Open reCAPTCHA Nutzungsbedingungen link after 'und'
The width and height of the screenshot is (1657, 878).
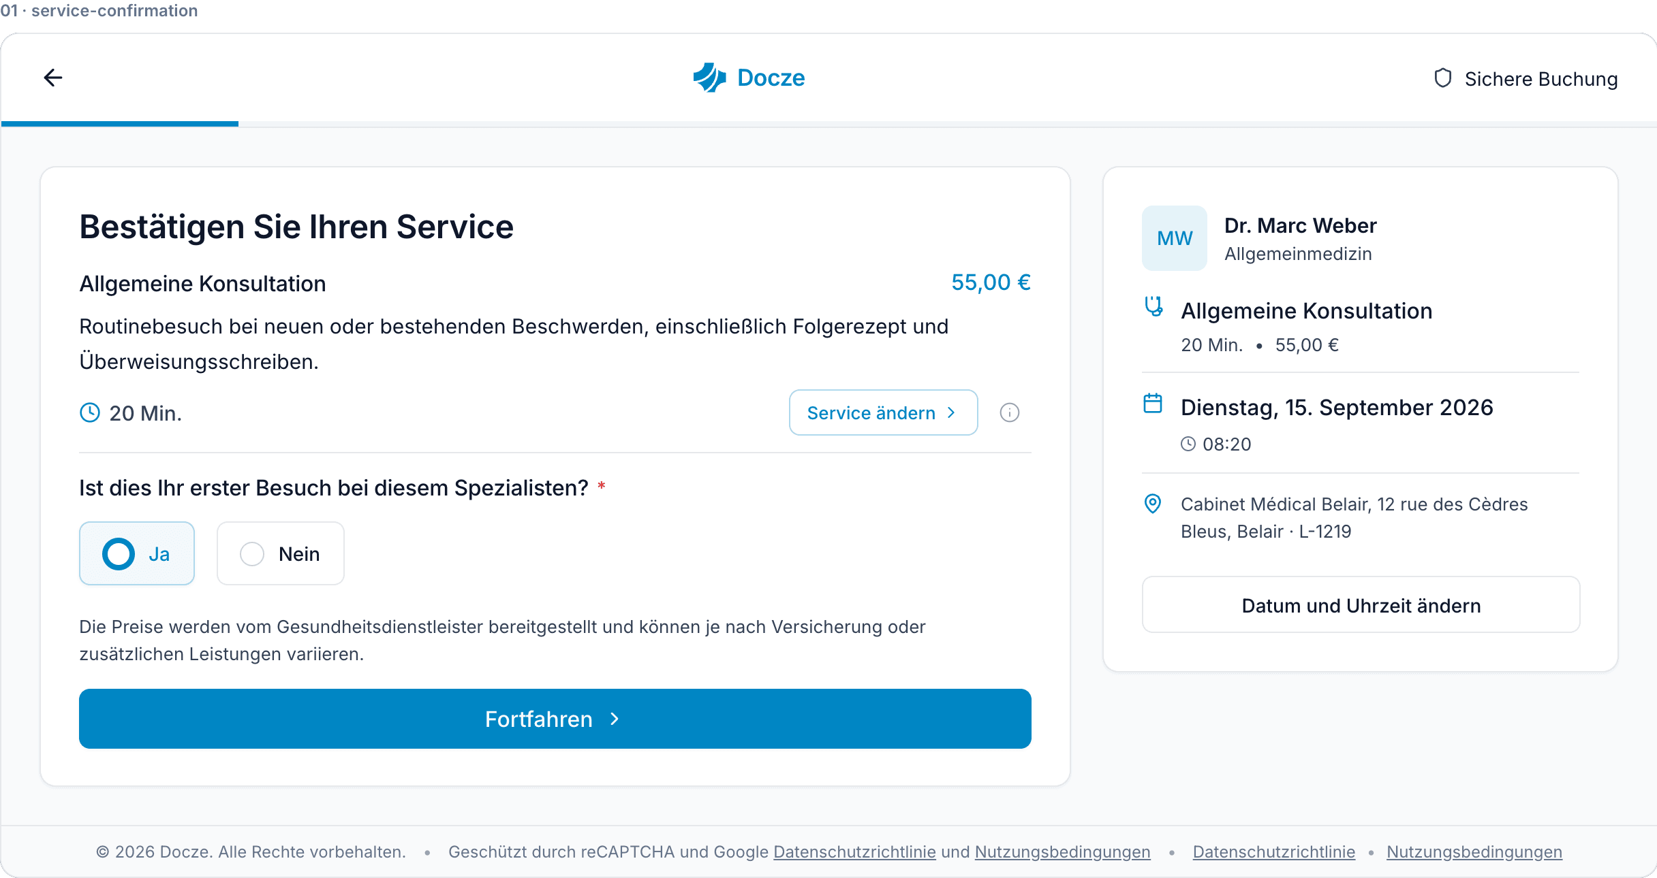click(x=1062, y=852)
